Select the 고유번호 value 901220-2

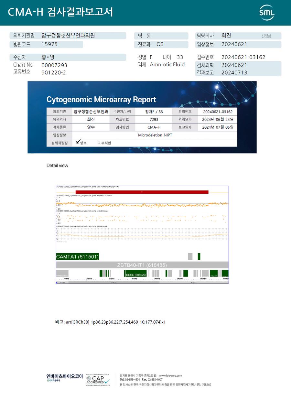point(54,72)
